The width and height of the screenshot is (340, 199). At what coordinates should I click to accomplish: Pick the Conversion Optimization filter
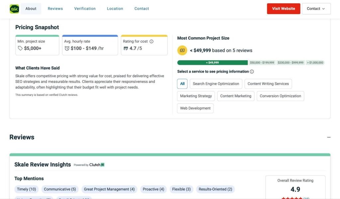click(280, 96)
